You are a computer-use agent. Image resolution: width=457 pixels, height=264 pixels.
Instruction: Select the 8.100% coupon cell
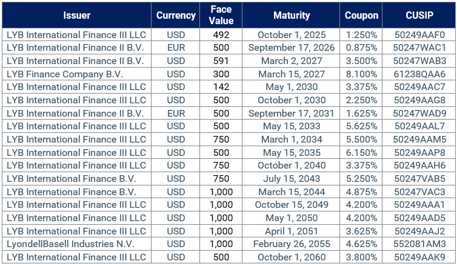[x=362, y=74]
